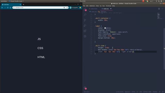Open the Source Control view in VS Code
The image size is (165, 93).
coord(85,20)
